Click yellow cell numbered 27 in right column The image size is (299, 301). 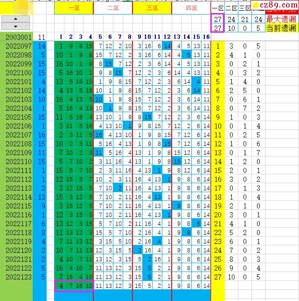click(217, 277)
